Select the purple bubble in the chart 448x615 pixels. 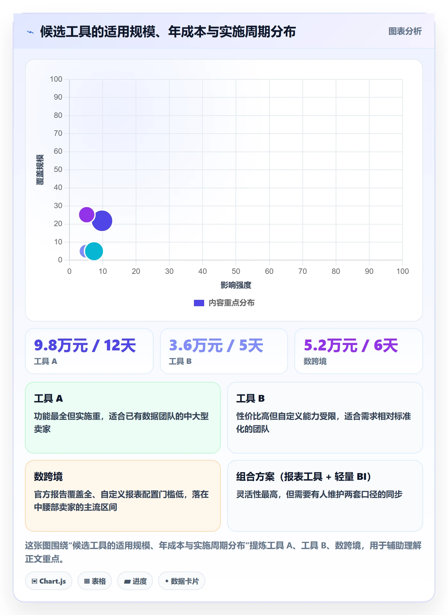pos(86,215)
